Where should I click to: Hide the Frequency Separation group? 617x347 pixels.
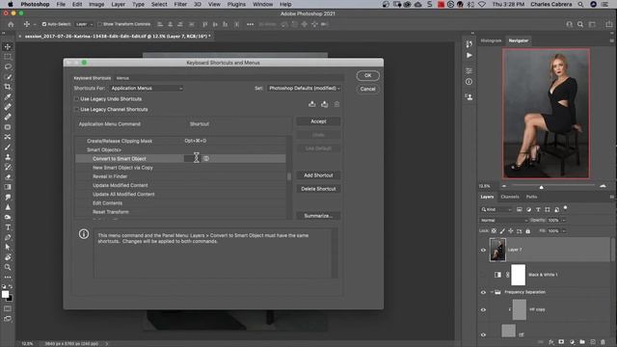pos(483,292)
